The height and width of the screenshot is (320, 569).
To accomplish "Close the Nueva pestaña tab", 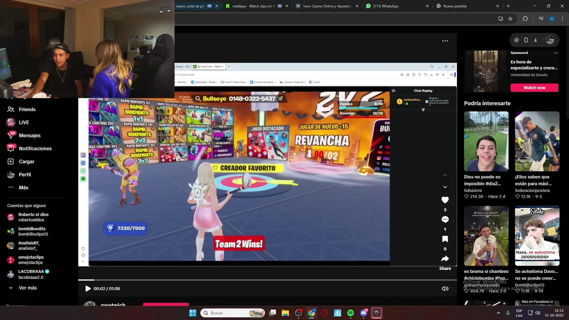I will (x=497, y=6).
